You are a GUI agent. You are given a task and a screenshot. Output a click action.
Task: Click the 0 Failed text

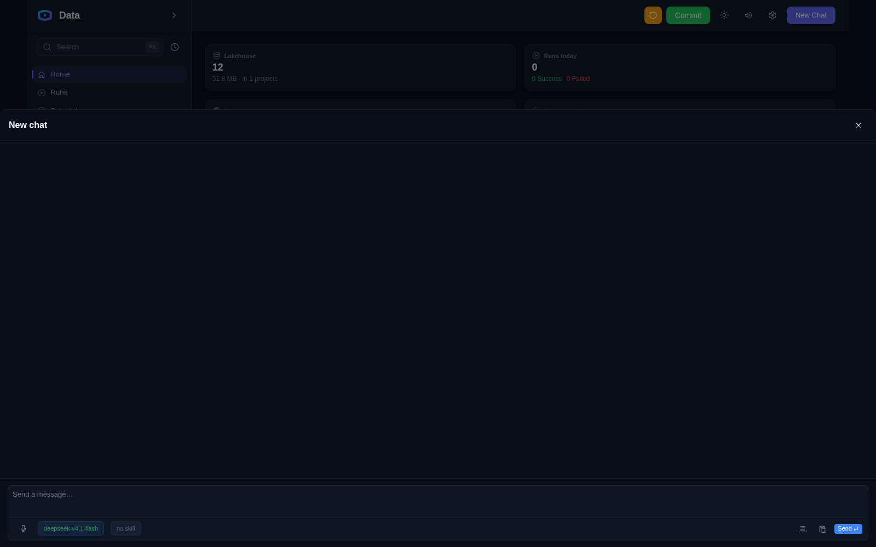tap(578, 79)
